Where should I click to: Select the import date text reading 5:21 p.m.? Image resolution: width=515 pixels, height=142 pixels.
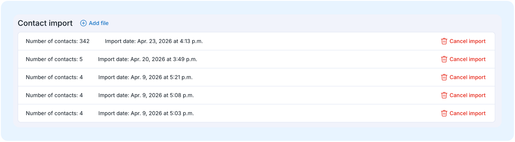point(145,77)
